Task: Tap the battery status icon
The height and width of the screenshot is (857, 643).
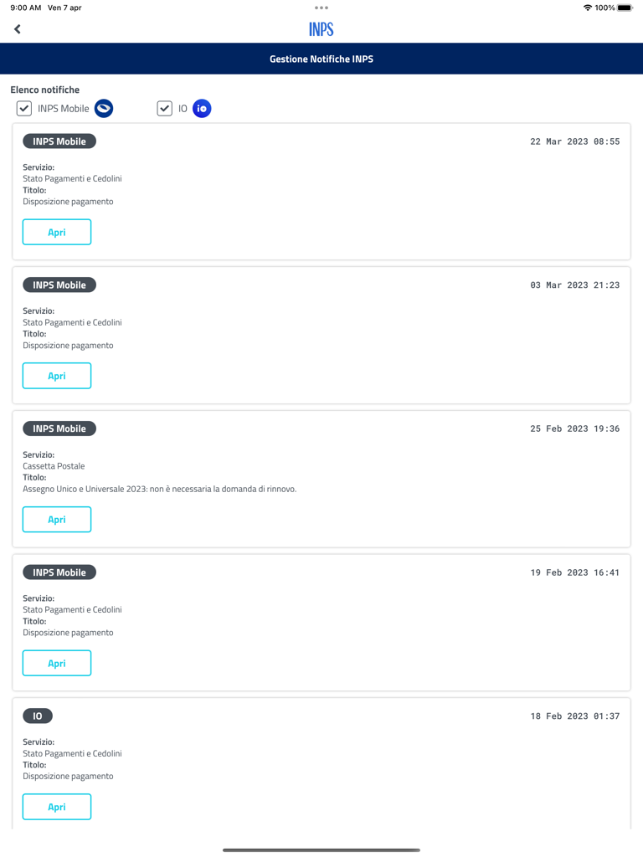Action: pos(625,8)
